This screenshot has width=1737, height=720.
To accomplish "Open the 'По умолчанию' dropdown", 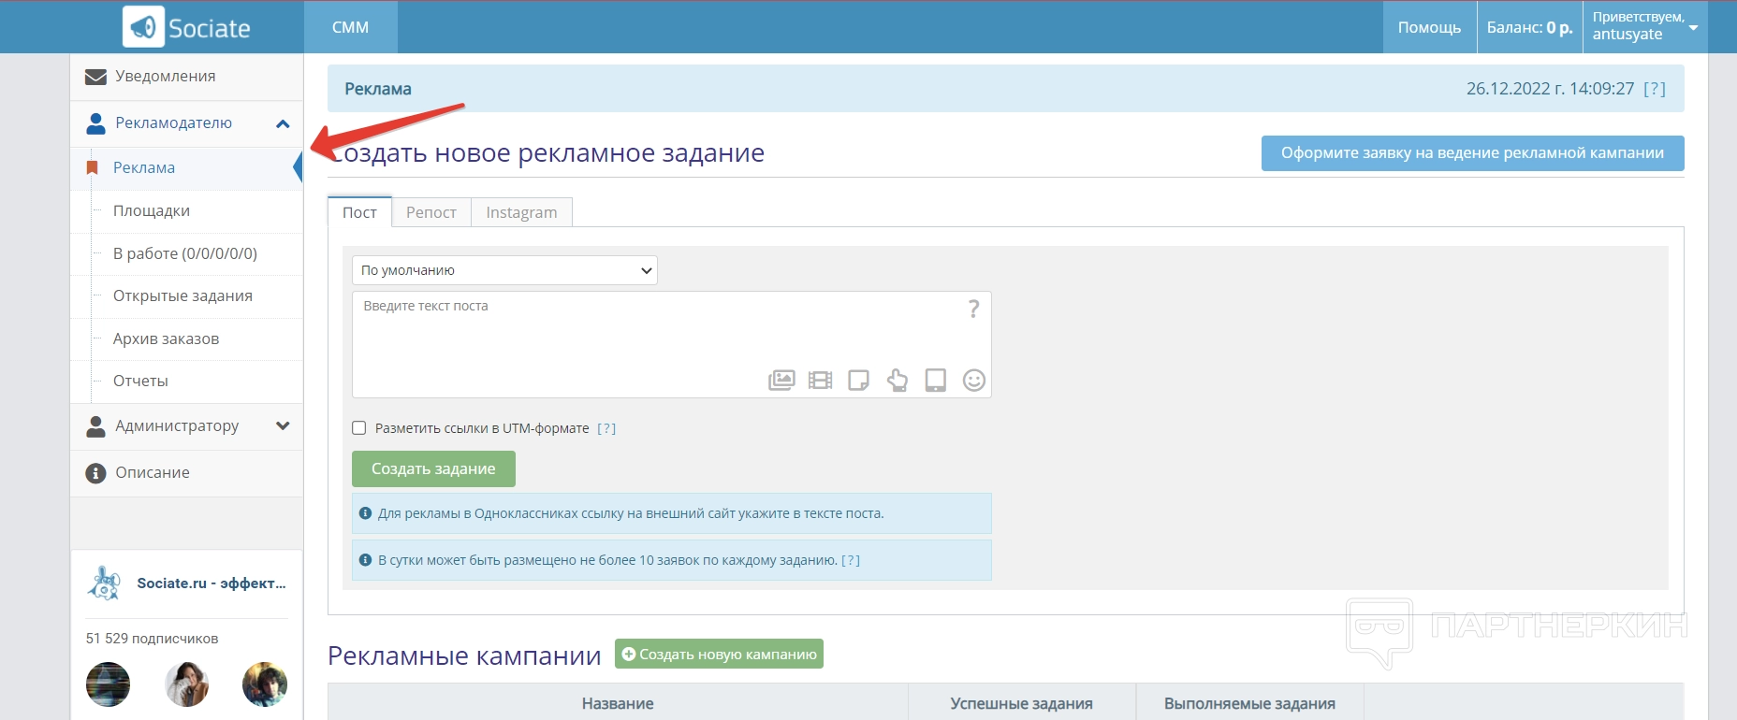I will coord(504,270).
